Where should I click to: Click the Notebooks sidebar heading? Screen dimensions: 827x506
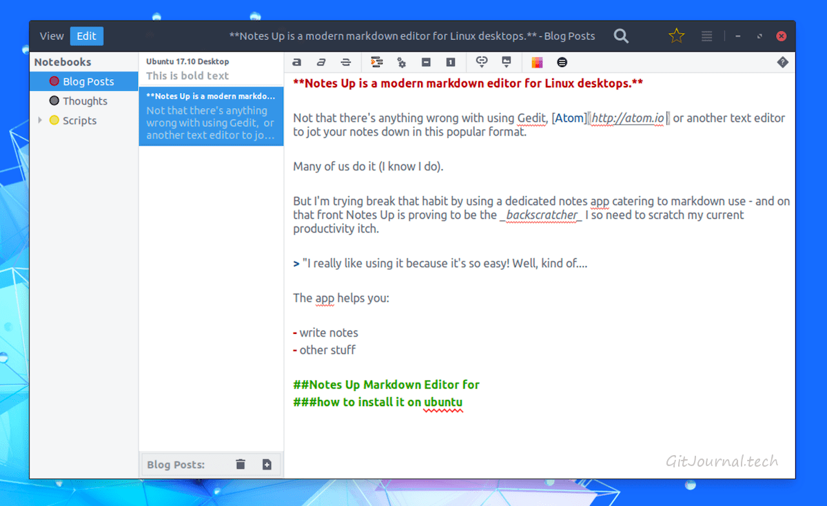point(63,62)
